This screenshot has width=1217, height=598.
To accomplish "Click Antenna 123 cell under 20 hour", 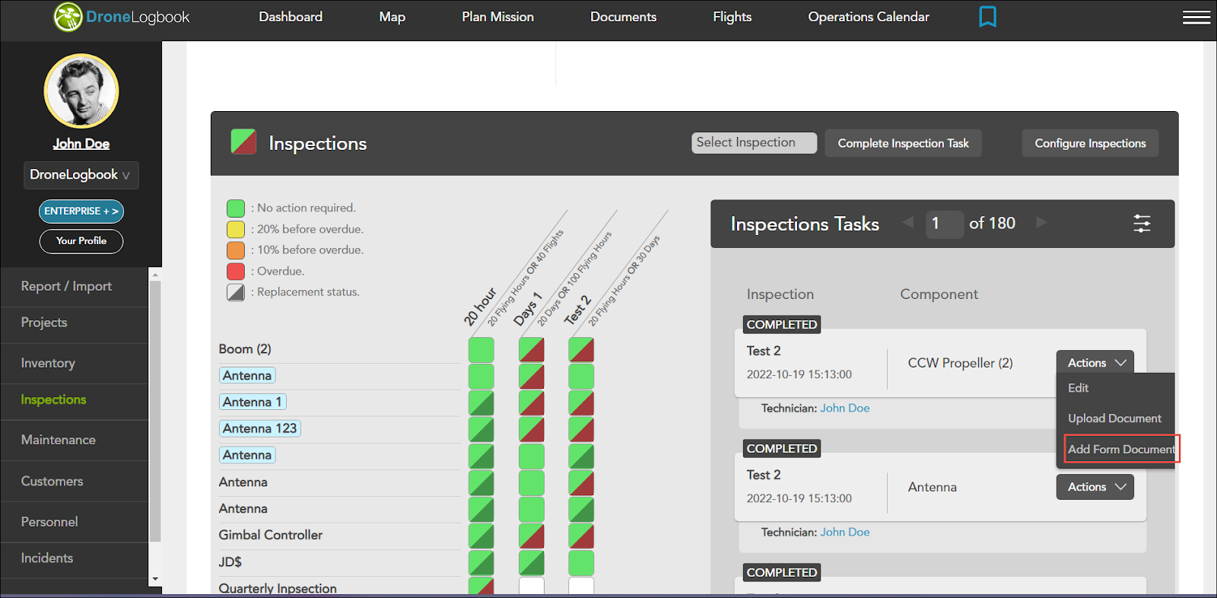I will point(481,430).
